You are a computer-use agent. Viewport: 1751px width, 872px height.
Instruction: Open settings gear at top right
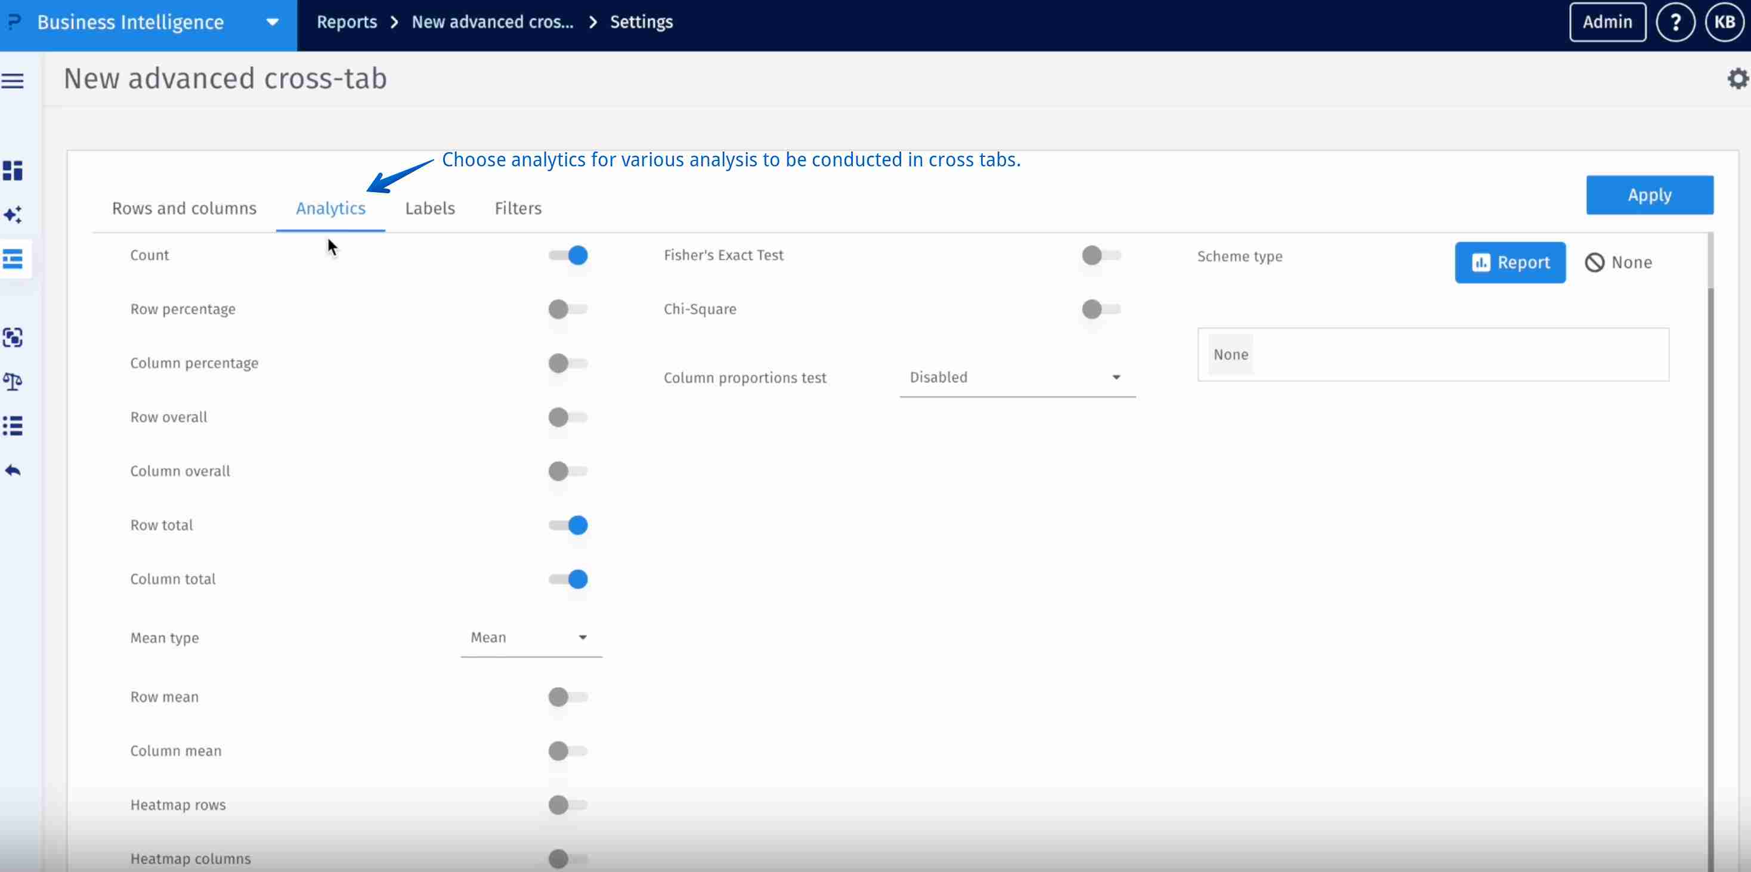(1737, 79)
